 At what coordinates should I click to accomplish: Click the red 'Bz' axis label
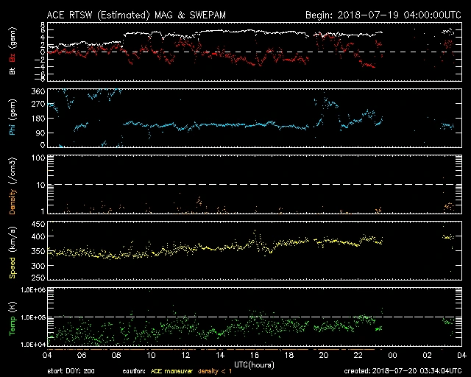13,57
